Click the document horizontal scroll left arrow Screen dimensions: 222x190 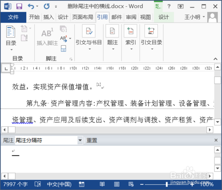5,130
